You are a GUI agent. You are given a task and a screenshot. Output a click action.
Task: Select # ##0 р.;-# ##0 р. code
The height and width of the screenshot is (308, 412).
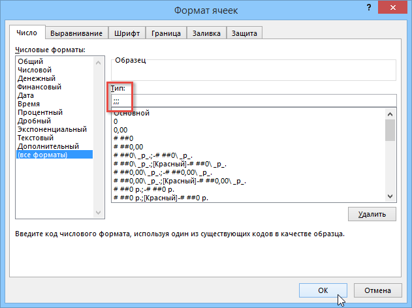[x=248, y=189]
